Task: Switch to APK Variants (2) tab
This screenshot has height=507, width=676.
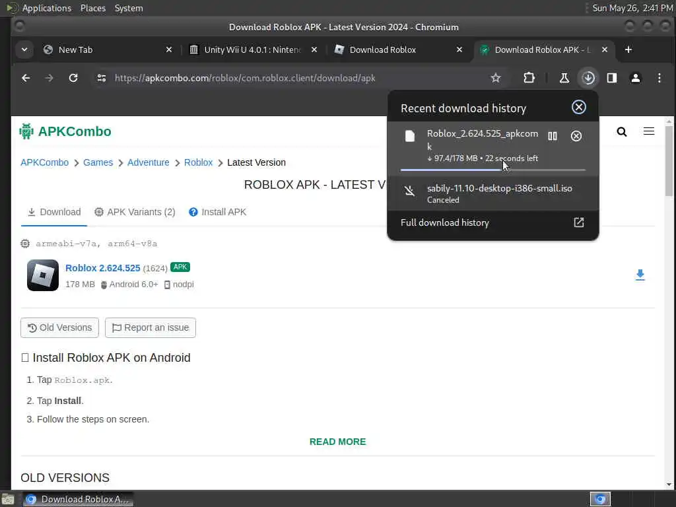Action: point(135,212)
